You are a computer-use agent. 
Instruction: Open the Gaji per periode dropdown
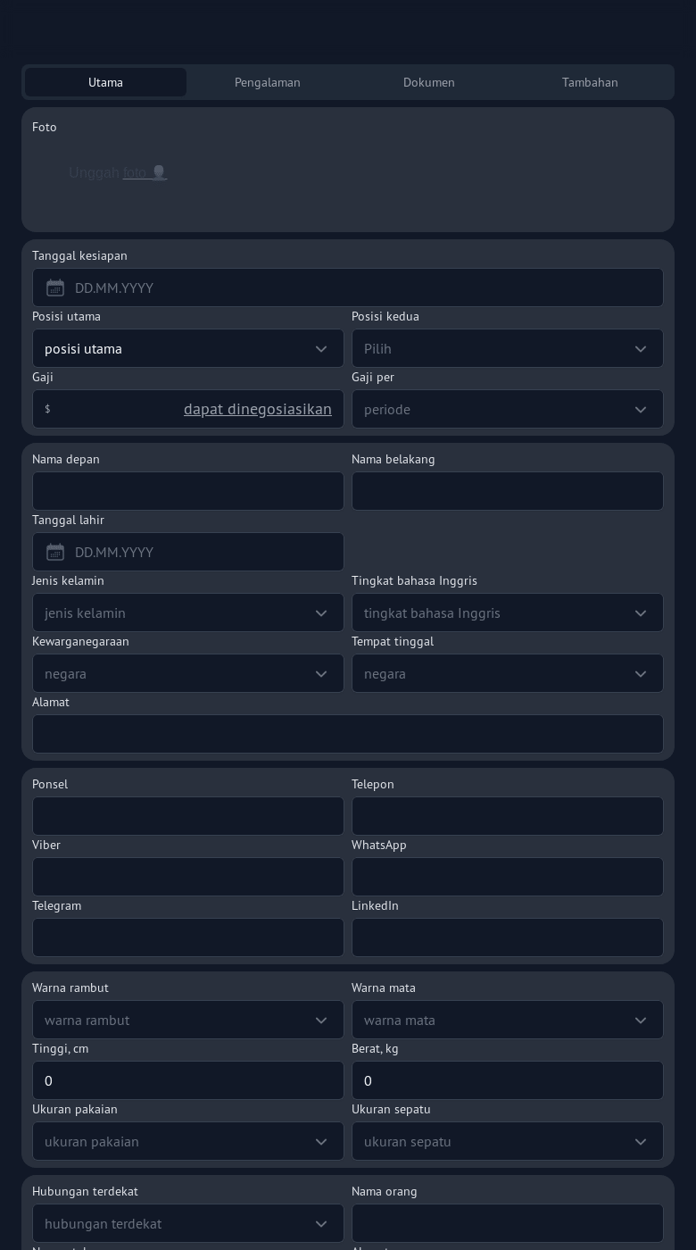point(507,409)
